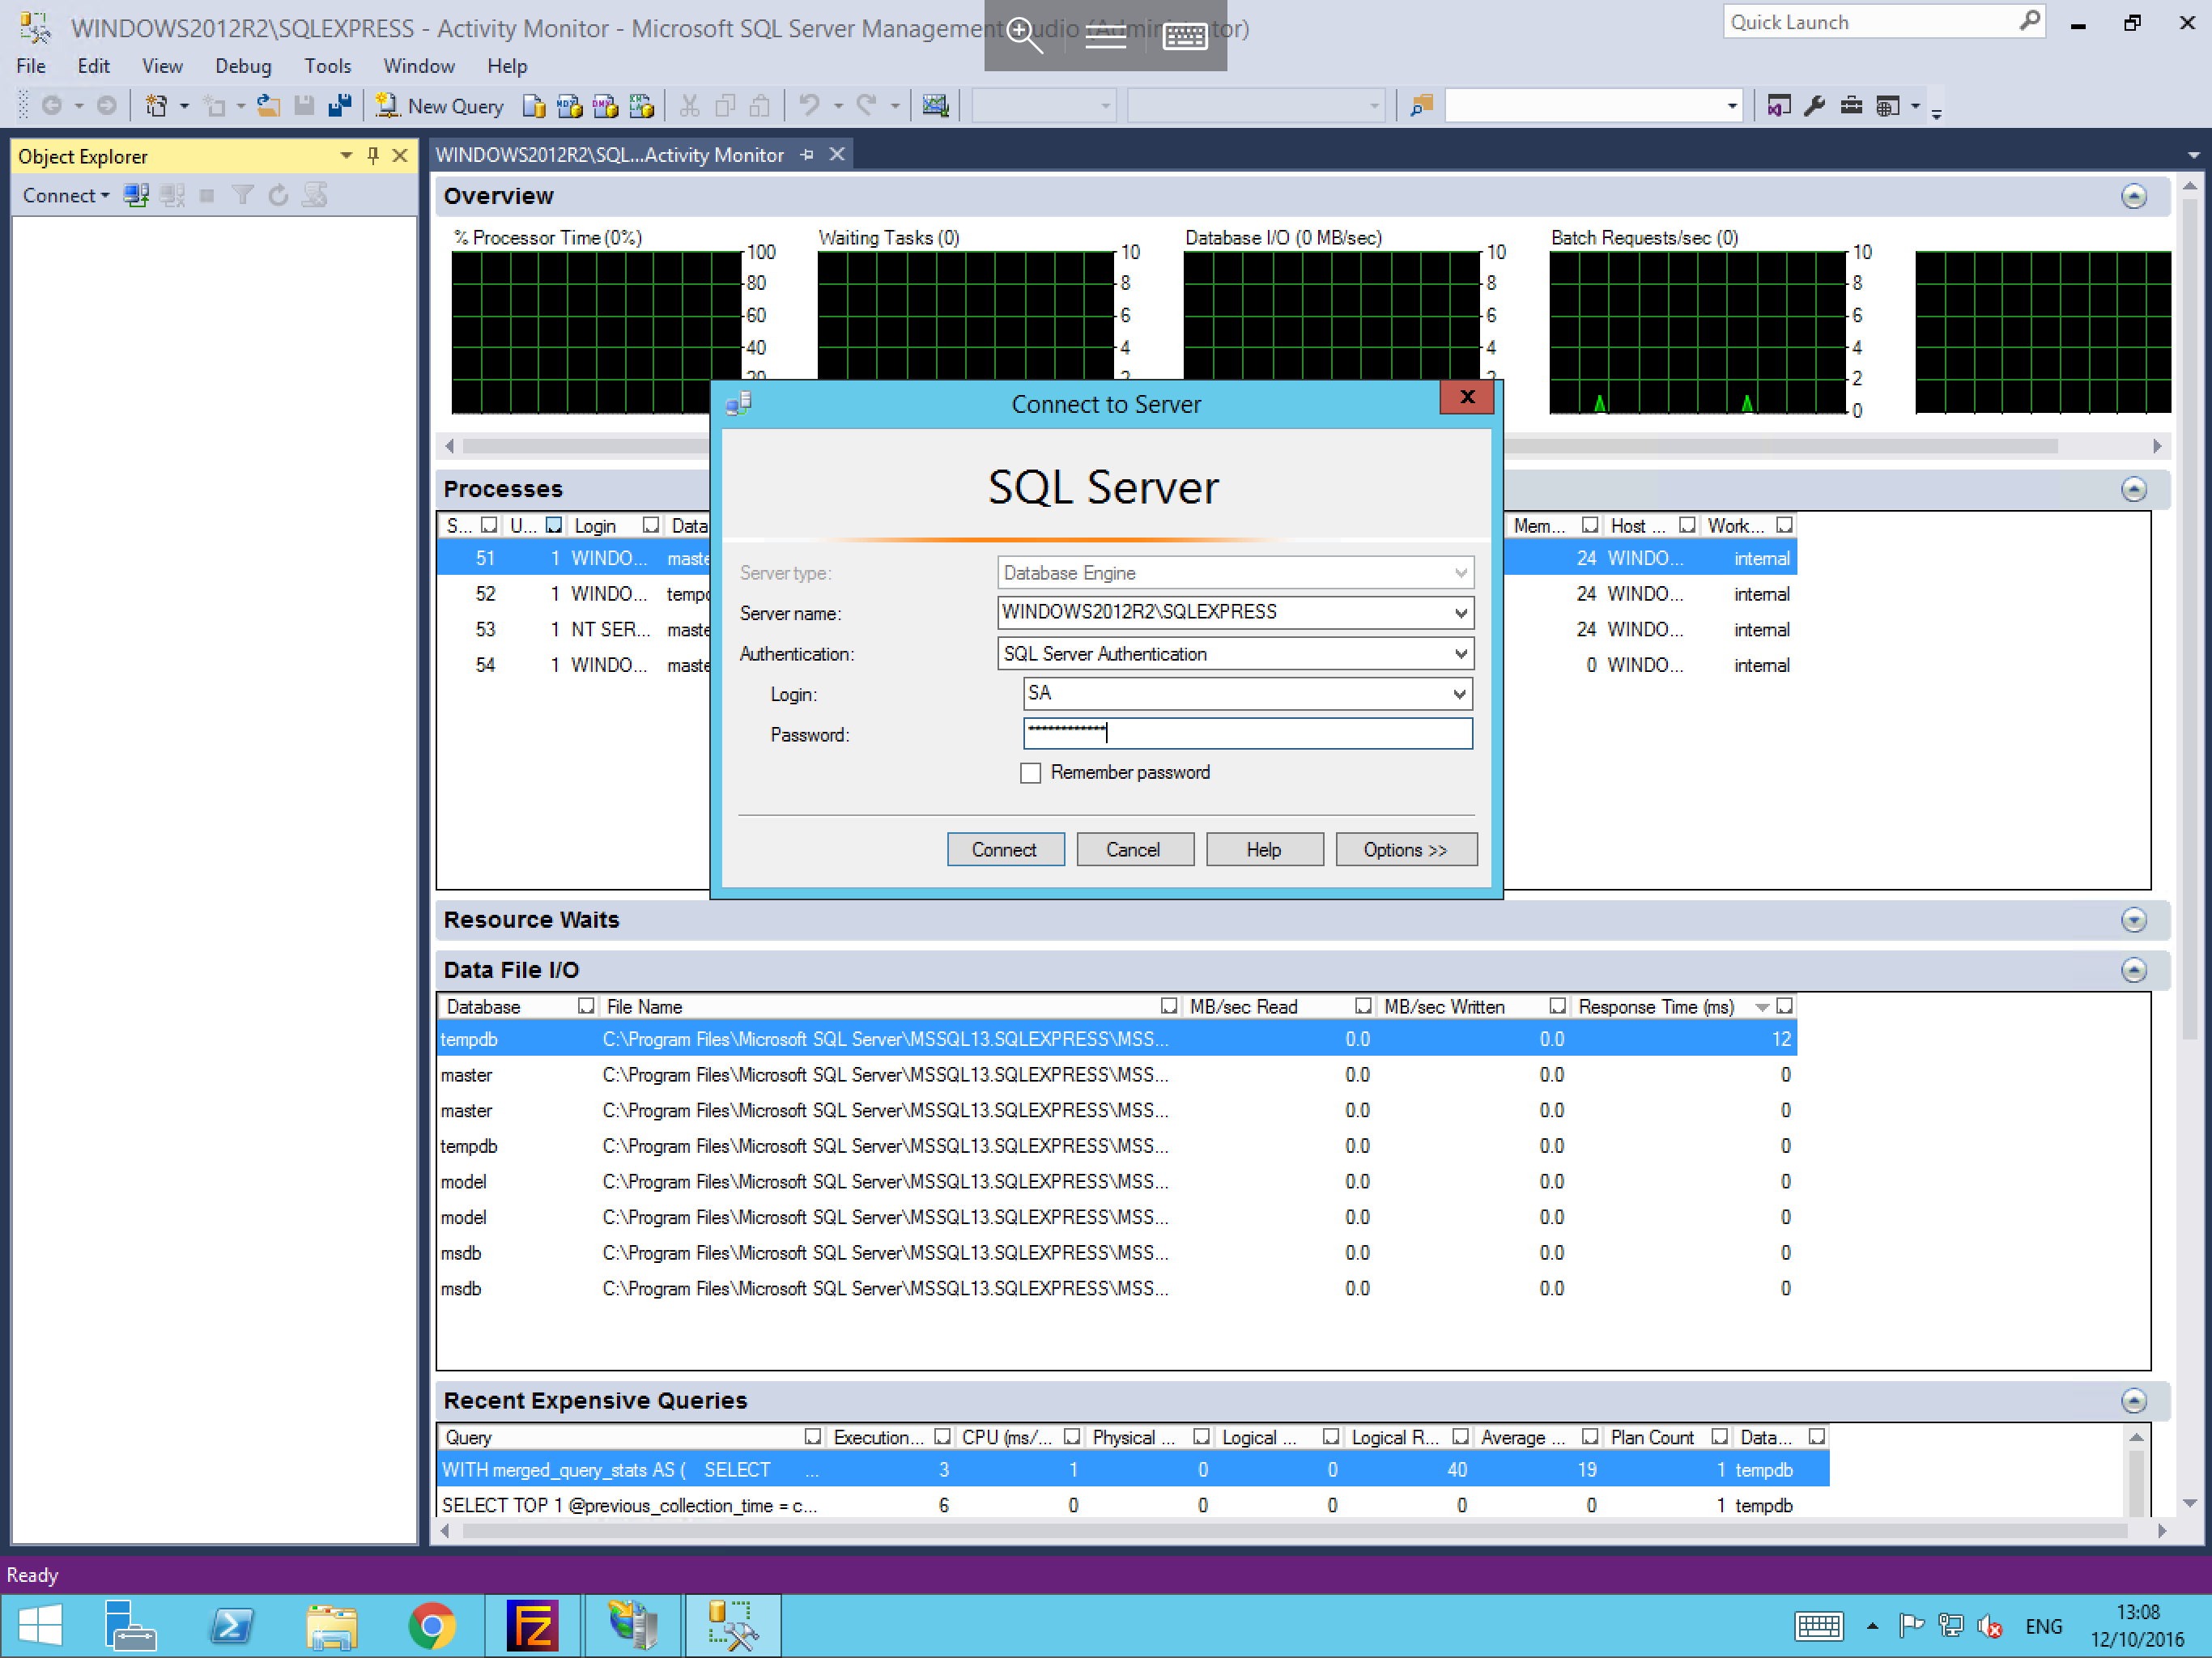Click the Options >> button

coord(1405,850)
